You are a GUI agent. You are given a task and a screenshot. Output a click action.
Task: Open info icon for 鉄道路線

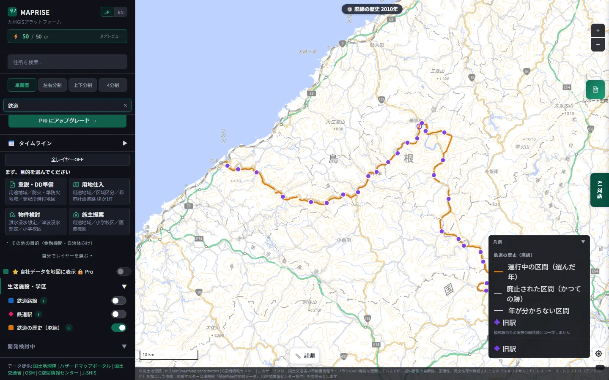44,301
